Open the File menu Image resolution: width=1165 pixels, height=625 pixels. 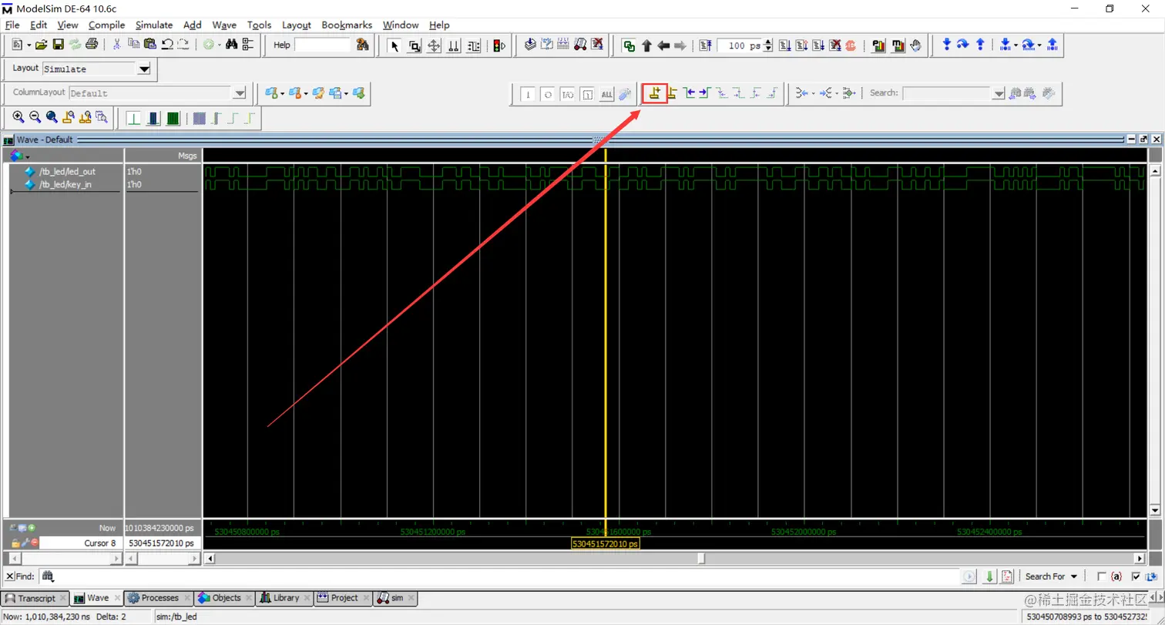pos(12,25)
